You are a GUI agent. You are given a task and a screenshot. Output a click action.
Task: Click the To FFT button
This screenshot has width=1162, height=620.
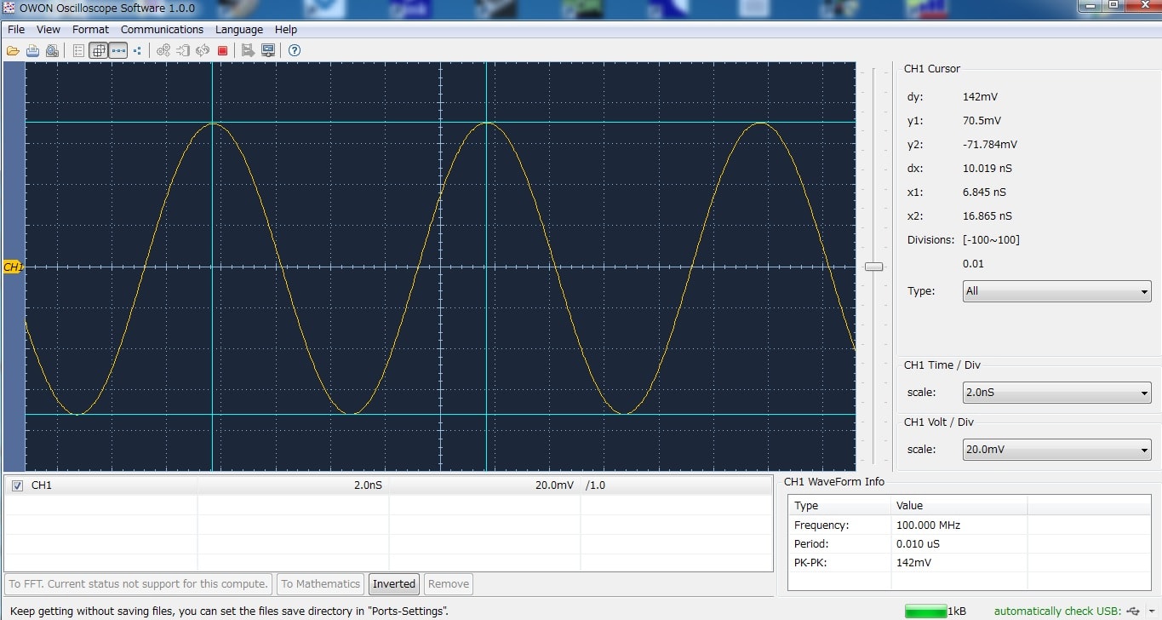click(138, 584)
